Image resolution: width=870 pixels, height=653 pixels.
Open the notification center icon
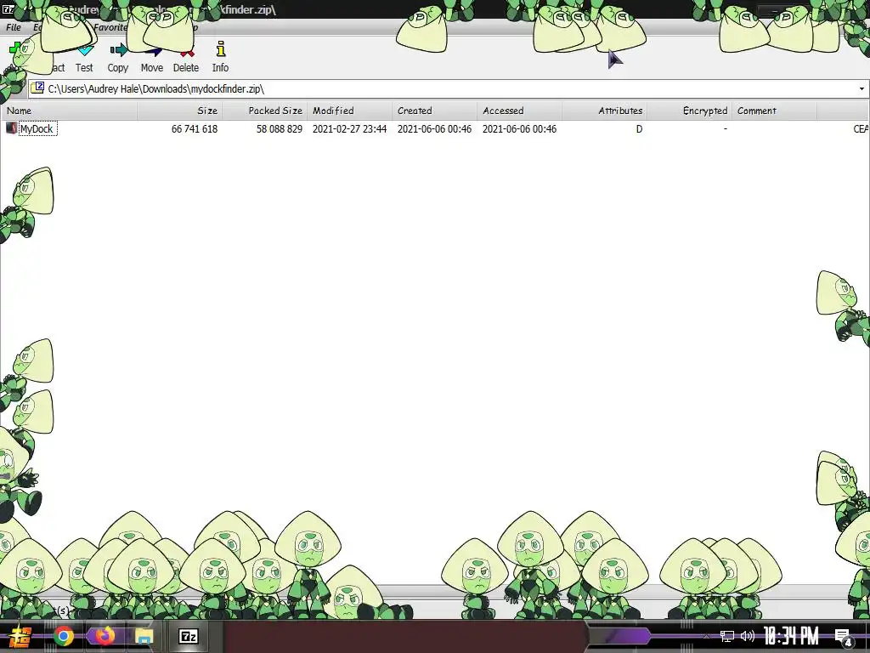tap(844, 638)
